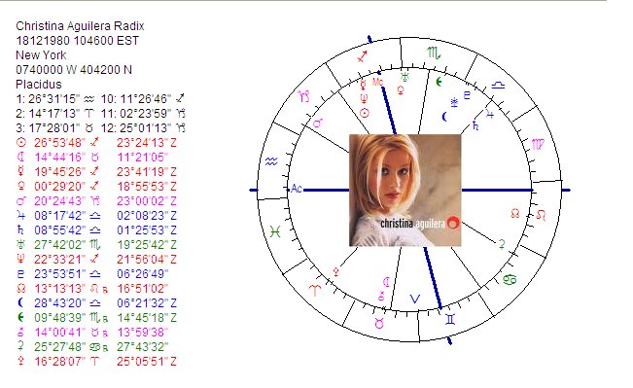Screen dimensions: 633x388
Task: Select the last row position 16°28'07"
Action: (59, 362)
